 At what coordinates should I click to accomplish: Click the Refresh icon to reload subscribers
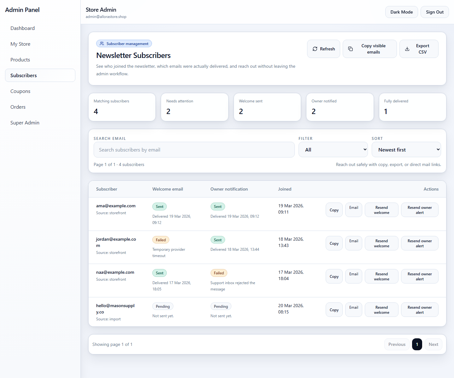[315, 49]
